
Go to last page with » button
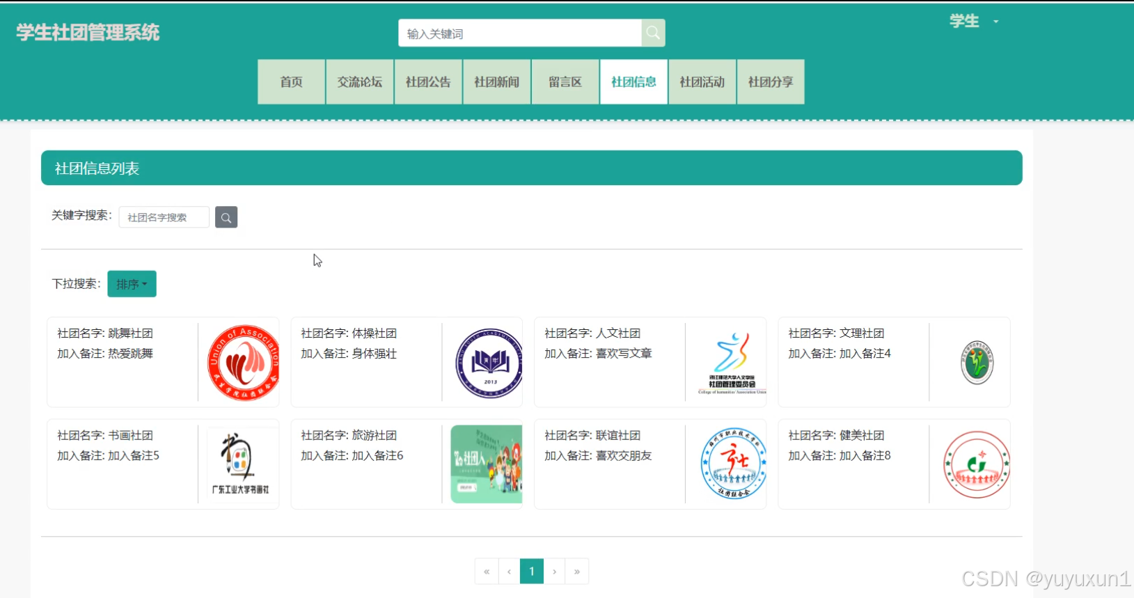[x=577, y=572]
